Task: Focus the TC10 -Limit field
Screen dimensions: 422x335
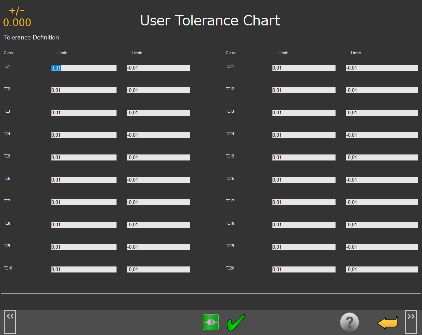Action: pos(159,269)
